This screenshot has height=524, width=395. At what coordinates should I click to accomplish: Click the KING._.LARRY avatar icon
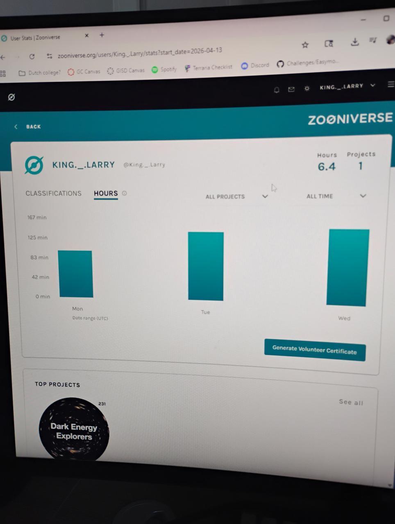coord(34,165)
